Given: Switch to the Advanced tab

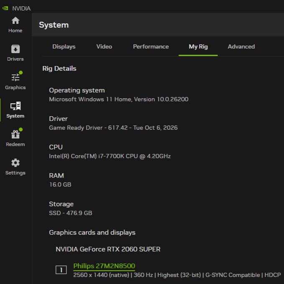Looking at the screenshot, I should 241,46.
